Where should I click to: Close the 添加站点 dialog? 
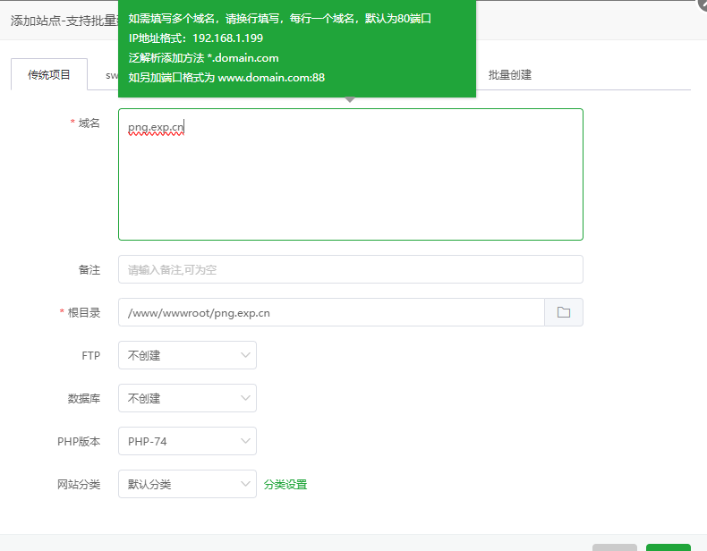[x=702, y=4]
